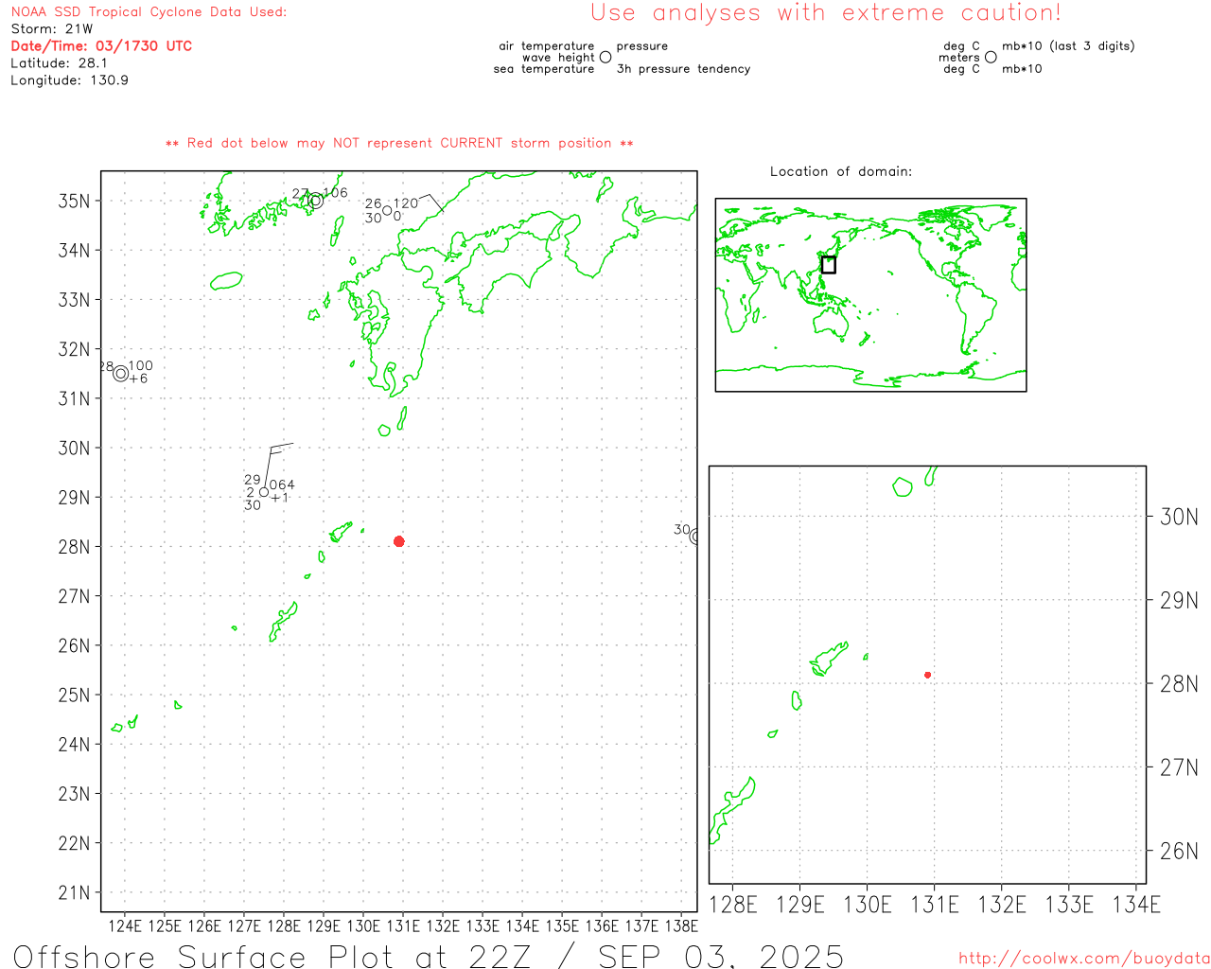This screenshot has height=969, width=1211.
Task: Click the 'Latitude: 28.1' value
Action: tap(59, 63)
